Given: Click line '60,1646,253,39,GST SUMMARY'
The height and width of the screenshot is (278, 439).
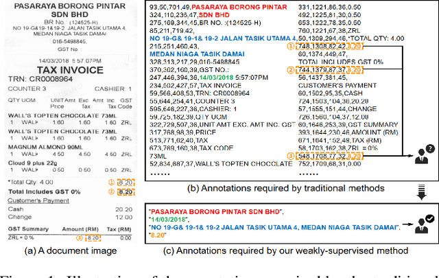Looking at the screenshot, I should coord(348,125).
